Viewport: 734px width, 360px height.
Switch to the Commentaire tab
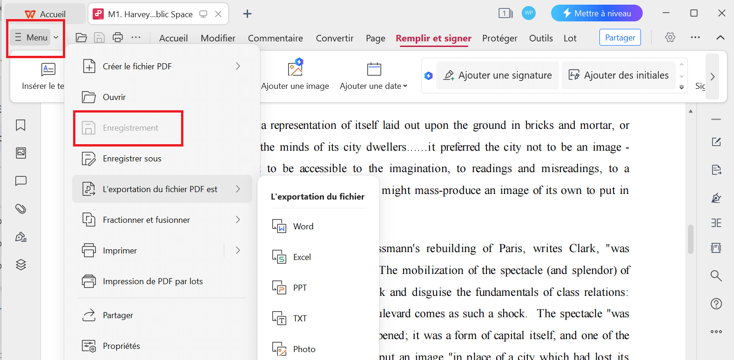[276, 38]
